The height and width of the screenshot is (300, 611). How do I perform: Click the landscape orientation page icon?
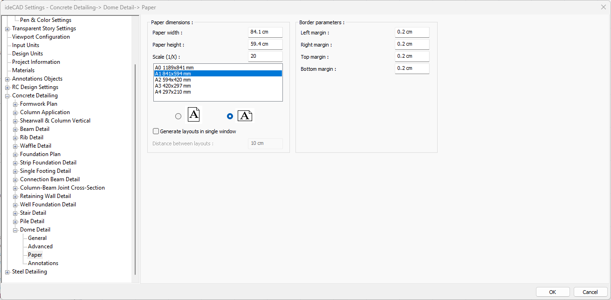click(244, 116)
